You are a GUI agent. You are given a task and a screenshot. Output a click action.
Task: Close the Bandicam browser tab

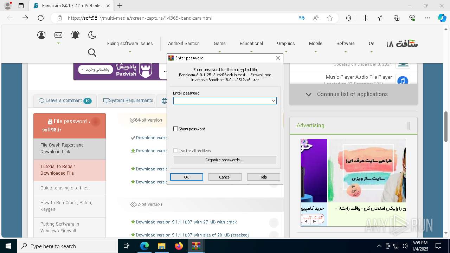coord(108,6)
